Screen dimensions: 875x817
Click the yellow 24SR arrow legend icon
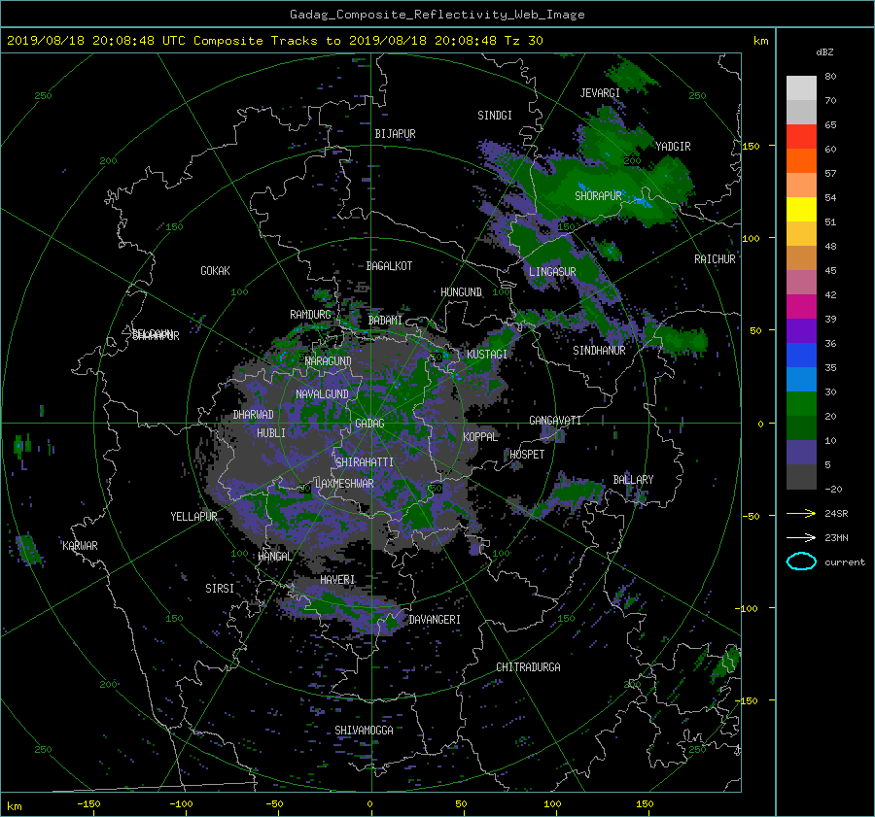point(801,513)
